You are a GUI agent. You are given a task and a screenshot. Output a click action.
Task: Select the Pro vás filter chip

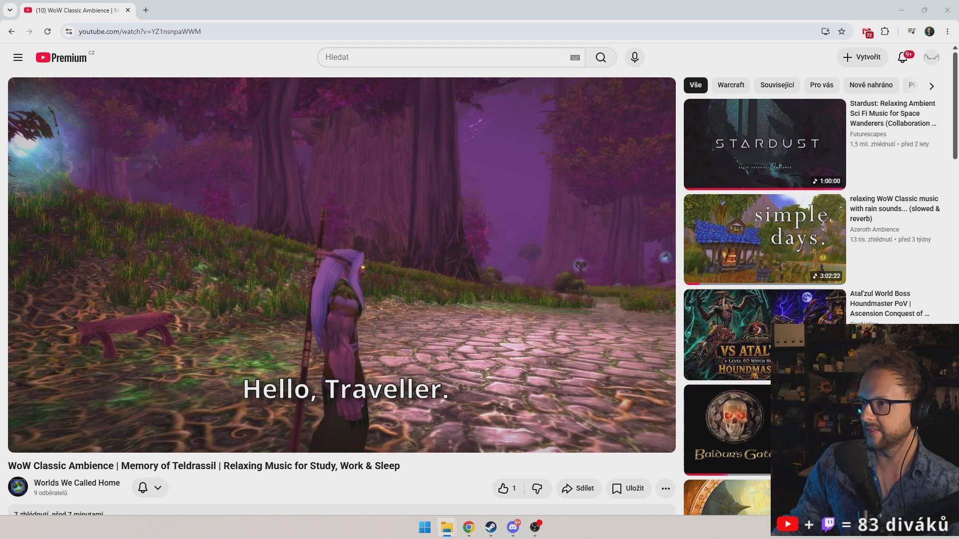tap(822, 85)
